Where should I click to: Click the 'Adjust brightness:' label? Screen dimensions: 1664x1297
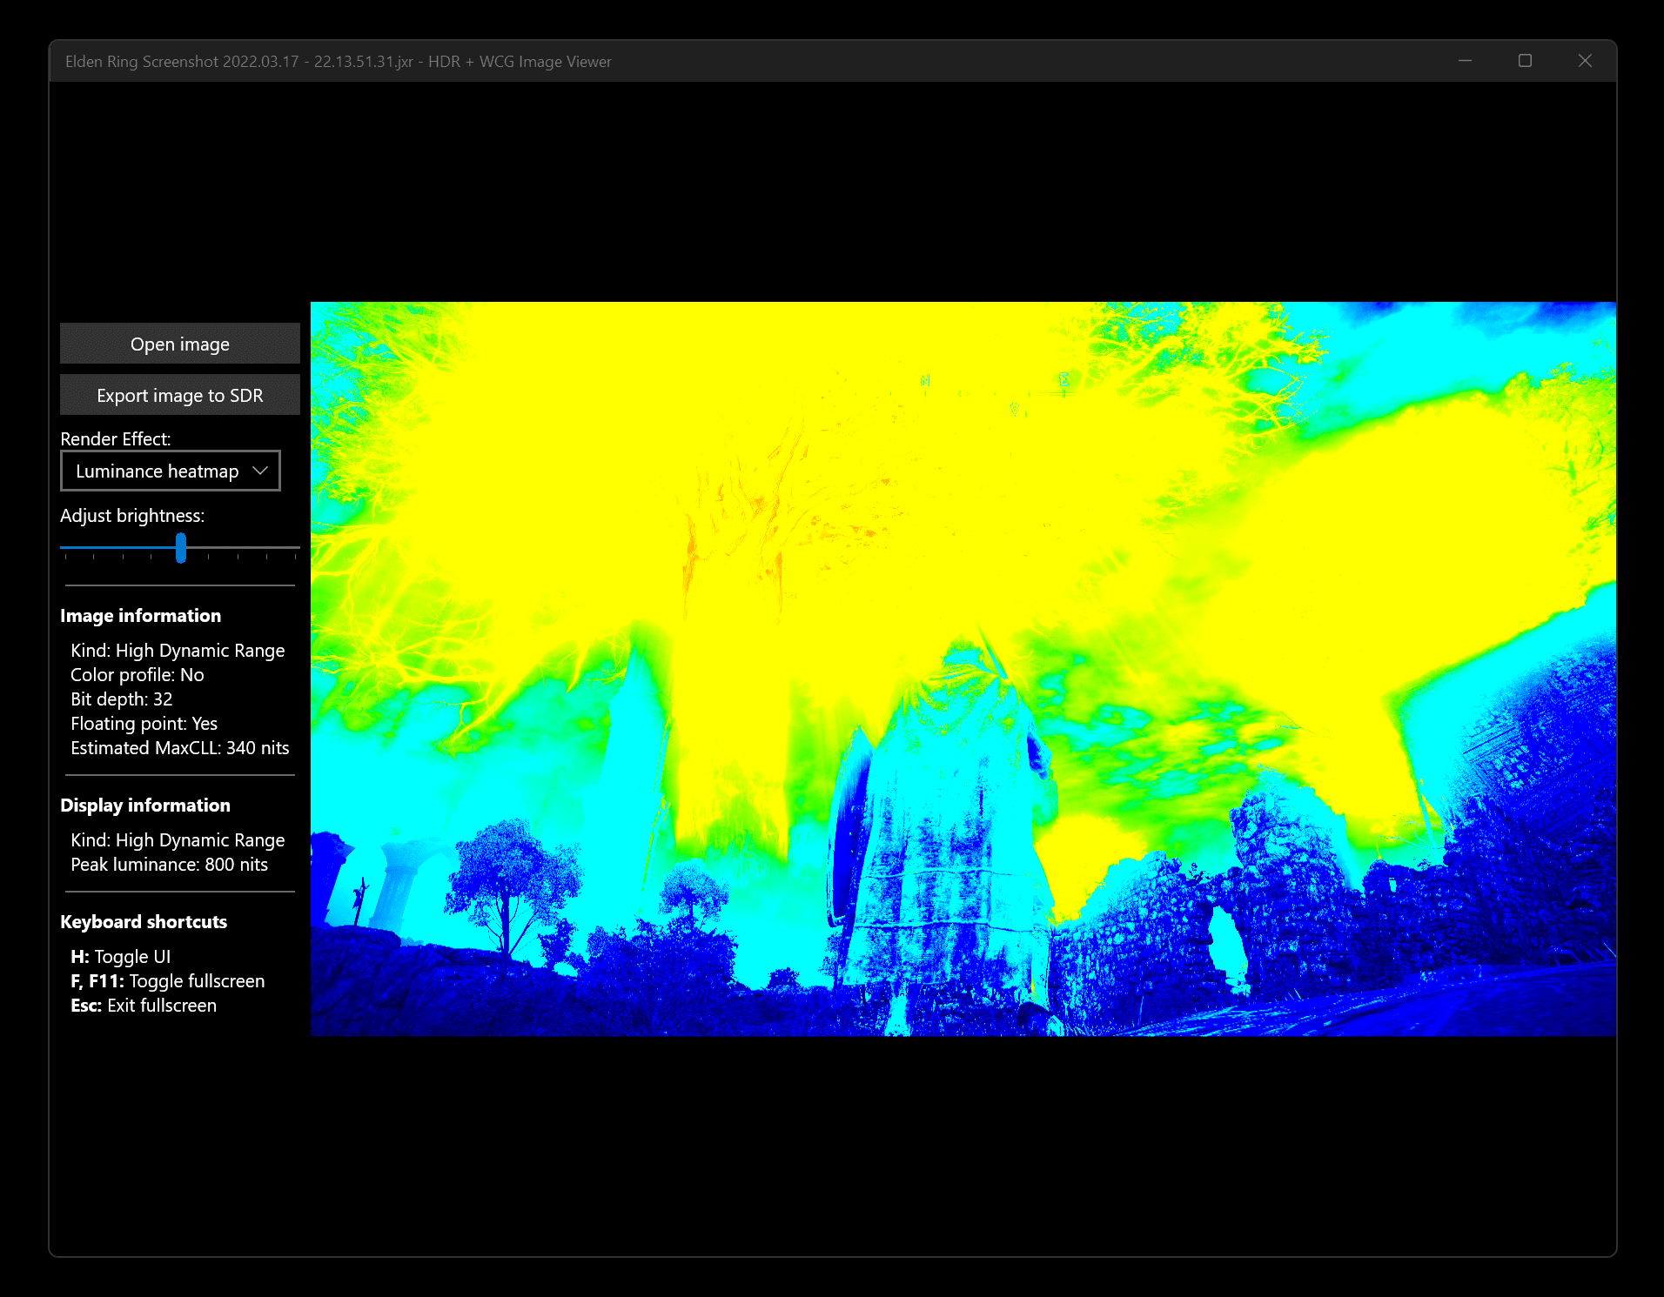pos(132,516)
